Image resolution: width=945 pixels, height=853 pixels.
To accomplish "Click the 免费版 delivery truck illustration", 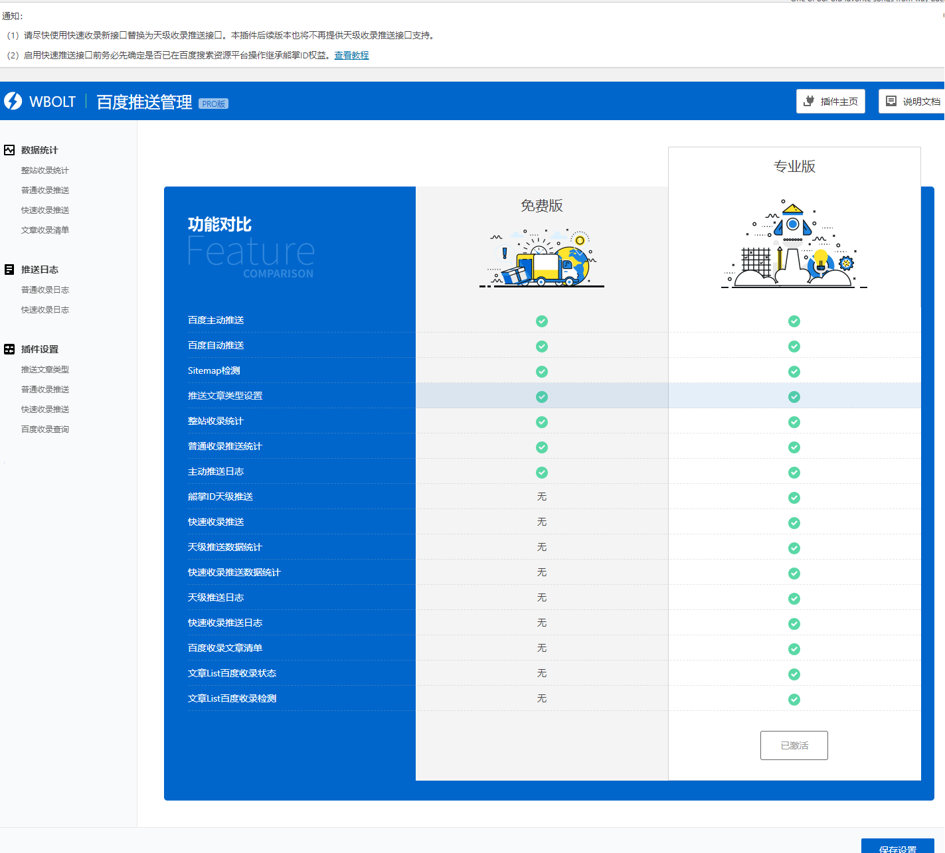I will click(542, 258).
